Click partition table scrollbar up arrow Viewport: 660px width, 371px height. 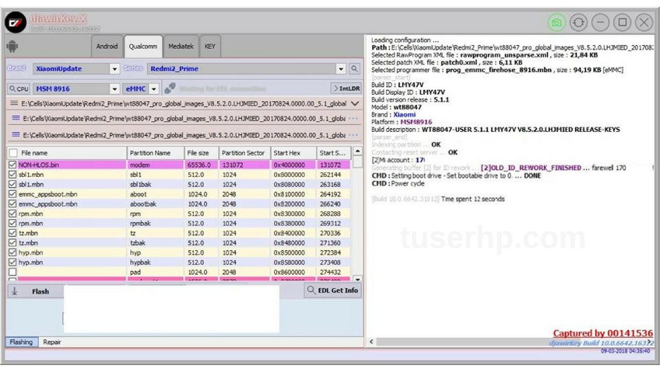(357, 153)
